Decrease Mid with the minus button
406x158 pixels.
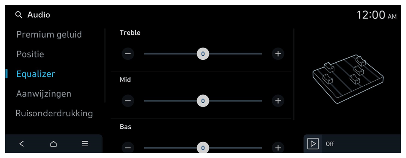128,101
